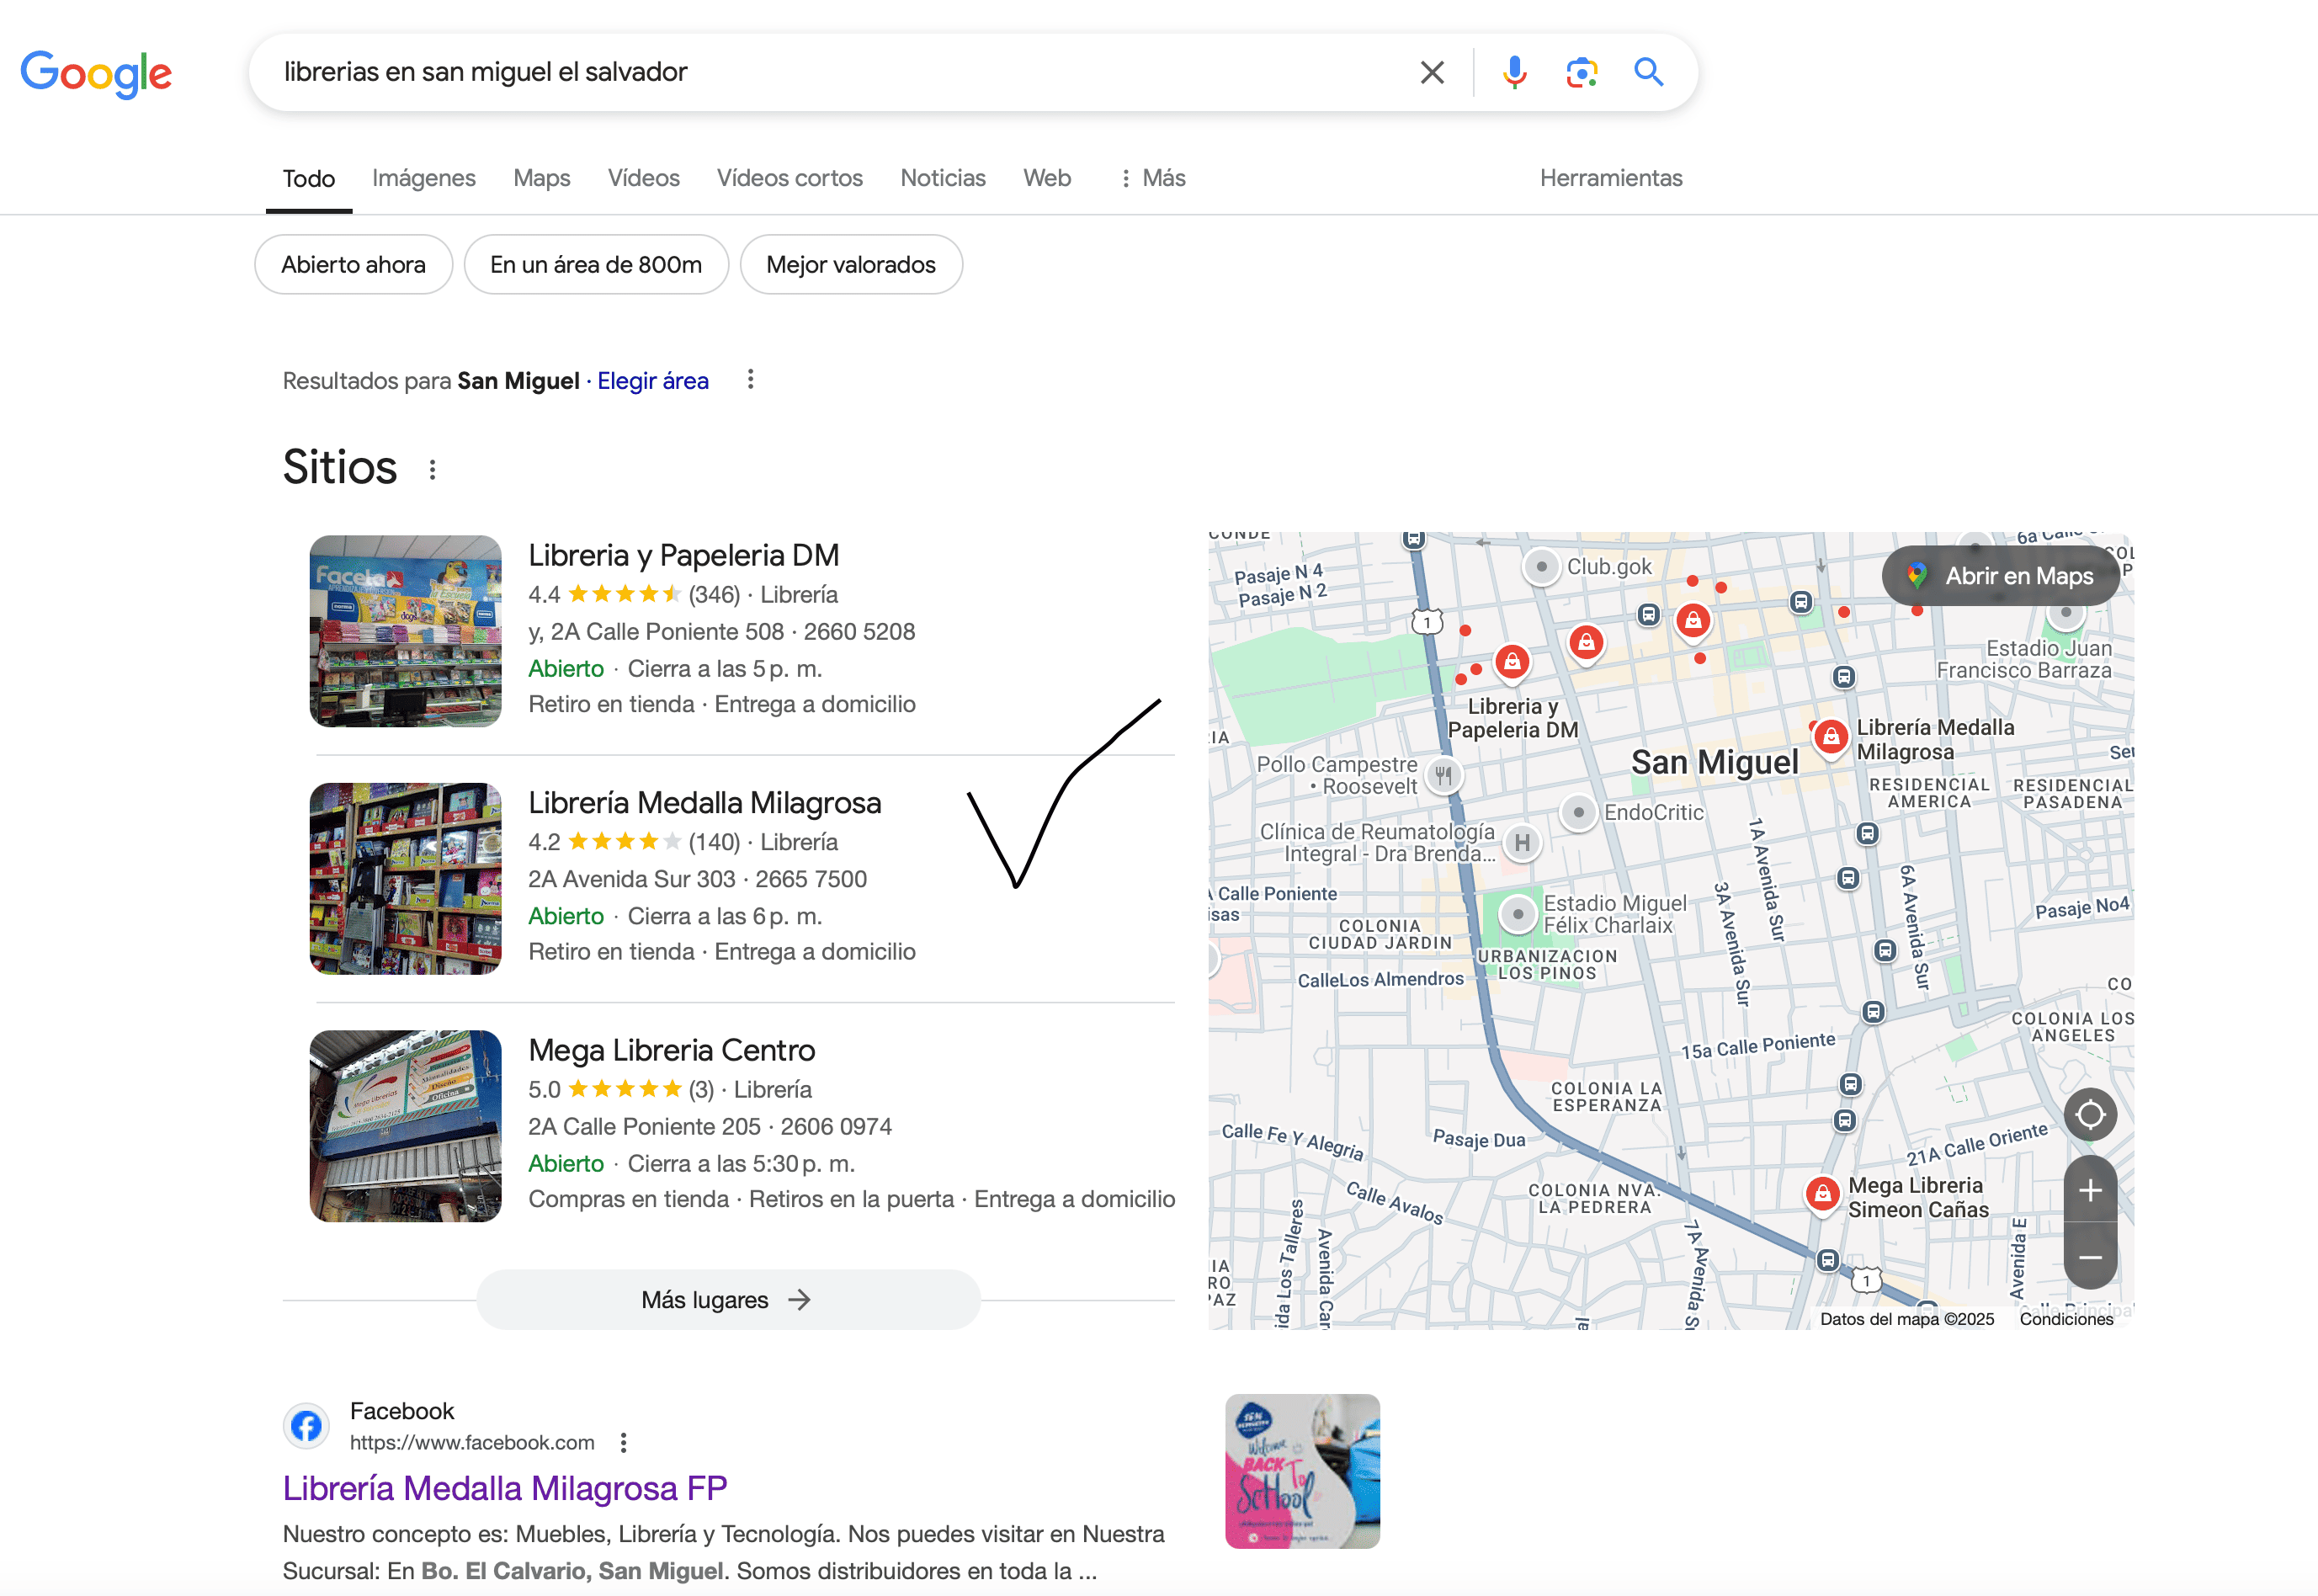The width and height of the screenshot is (2318, 1596).
Task: Open options menu next to Elegir área
Action: coord(750,380)
